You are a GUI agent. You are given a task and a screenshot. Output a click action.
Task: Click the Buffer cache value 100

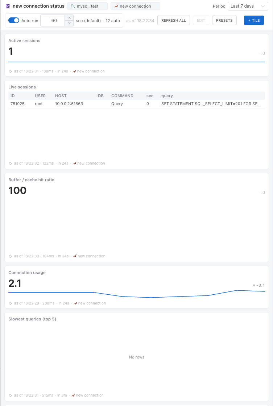pyautogui.click(x=17, y=191)
